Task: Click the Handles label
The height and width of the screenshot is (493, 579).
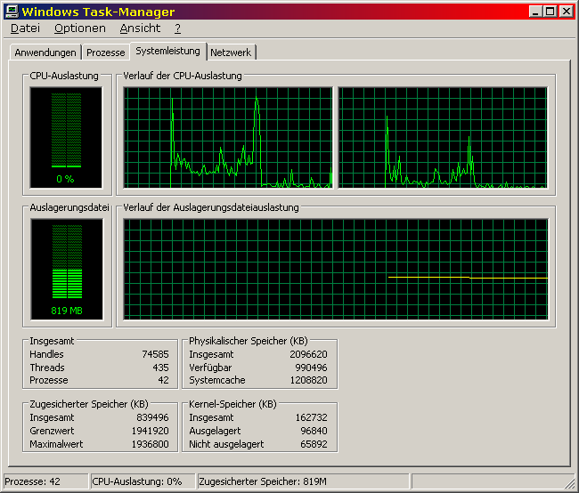Action: (x=46, y=354)
